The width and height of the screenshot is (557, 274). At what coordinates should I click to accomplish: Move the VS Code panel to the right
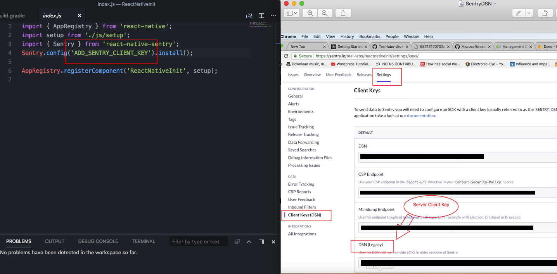(261, 241)
